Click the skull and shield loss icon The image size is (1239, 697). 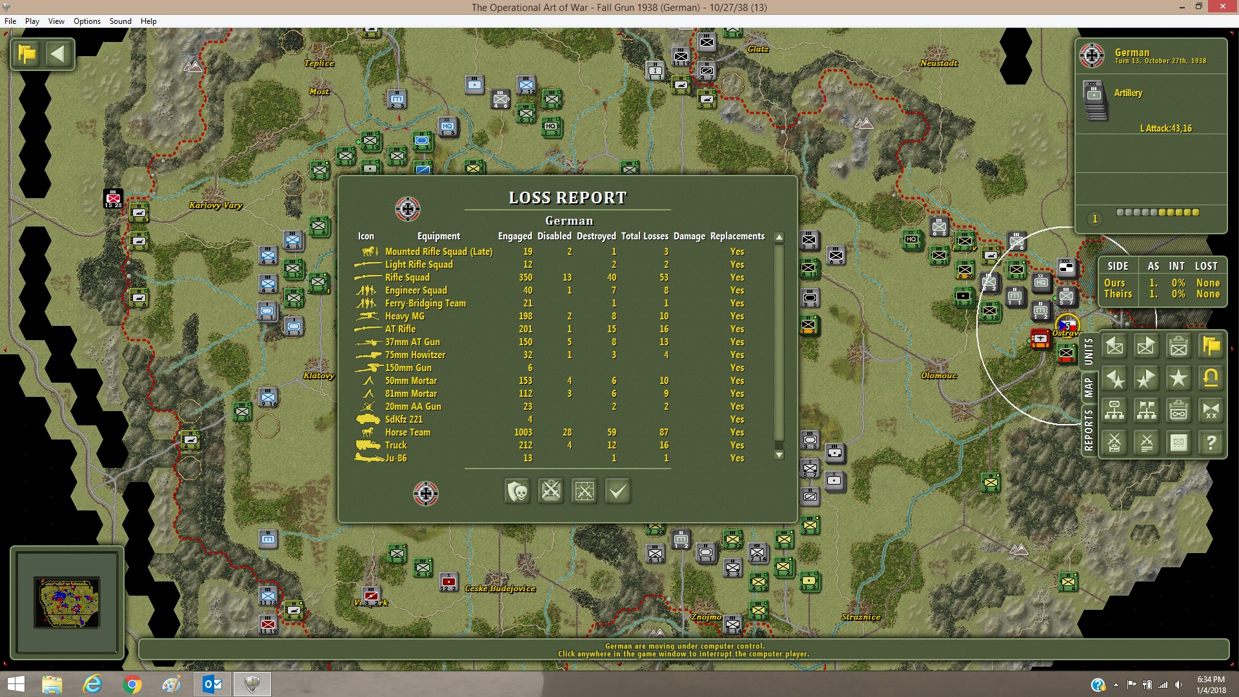click(x=518, y=492)
